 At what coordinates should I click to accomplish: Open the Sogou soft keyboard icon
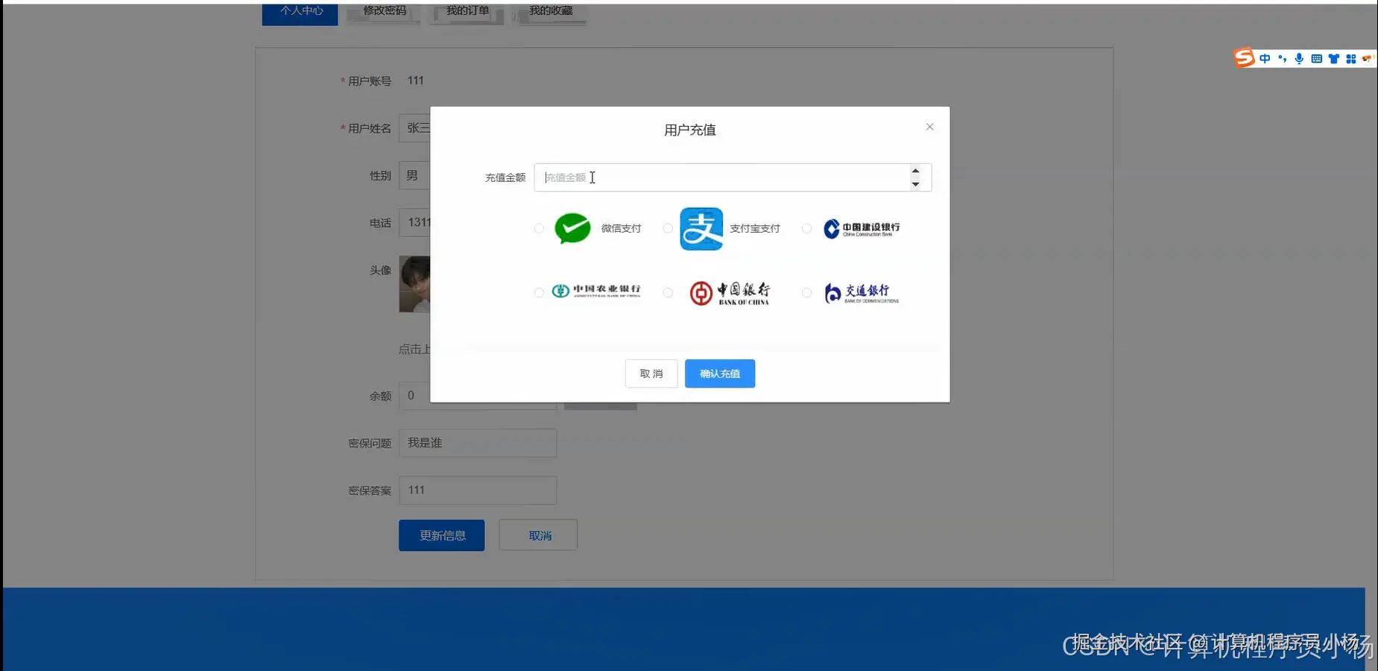[x=1316, y=58]
